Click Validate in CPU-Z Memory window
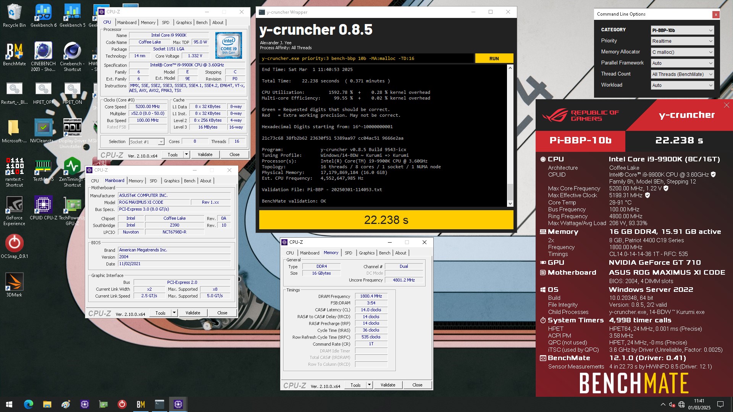 pyautogui.click(x=388, y=385)
